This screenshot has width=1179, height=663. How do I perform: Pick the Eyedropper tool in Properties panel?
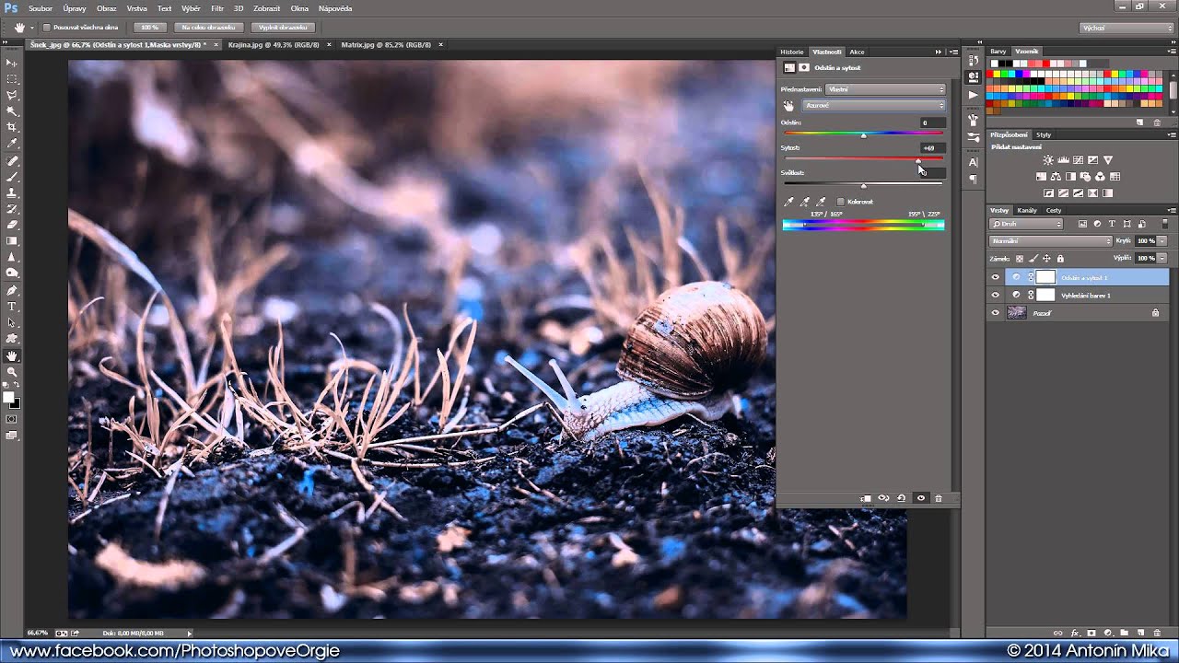[788, 202]
